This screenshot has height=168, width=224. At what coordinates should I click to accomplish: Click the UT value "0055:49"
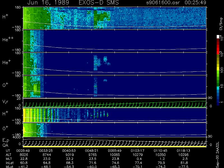pyautogui.click(x=114, y=151)
